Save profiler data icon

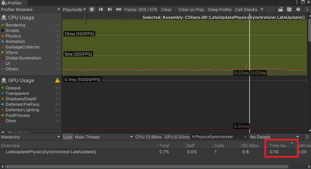[x=289, y=9]
